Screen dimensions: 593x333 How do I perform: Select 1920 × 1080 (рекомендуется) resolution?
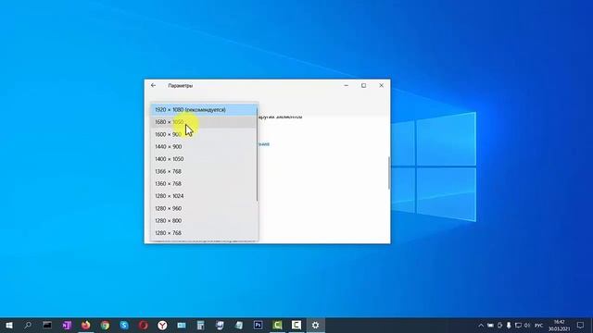[x=204, y=110]
